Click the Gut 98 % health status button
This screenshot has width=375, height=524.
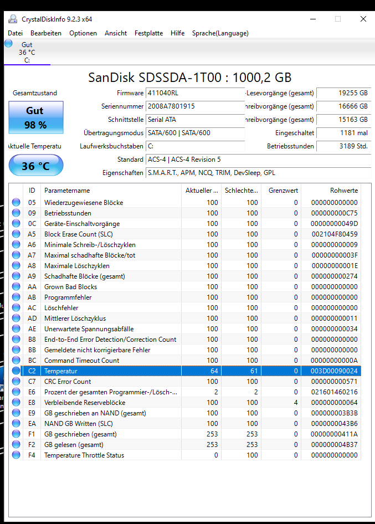36,117
